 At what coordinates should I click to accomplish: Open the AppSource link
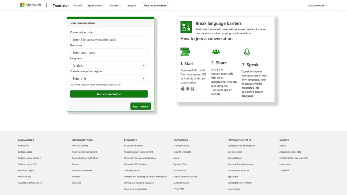point(233,177)
